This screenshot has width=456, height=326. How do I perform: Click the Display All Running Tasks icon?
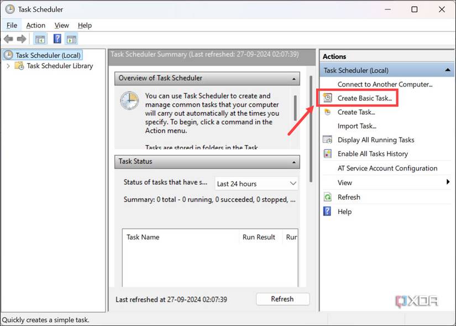[327, 140]
